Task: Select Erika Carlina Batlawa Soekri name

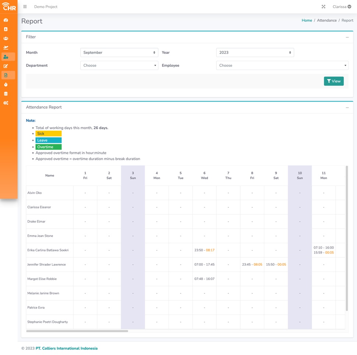Action: point(48,250)
